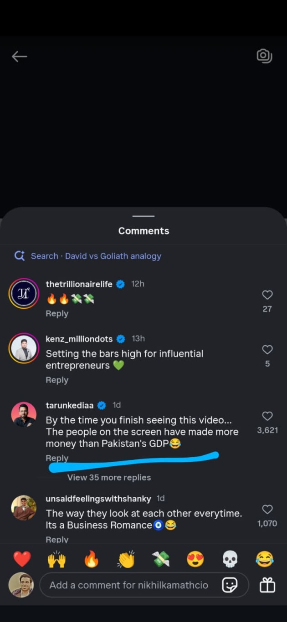Tap the gift icon next to comment field
Viewport: 287px width, 622px height.
267,585
